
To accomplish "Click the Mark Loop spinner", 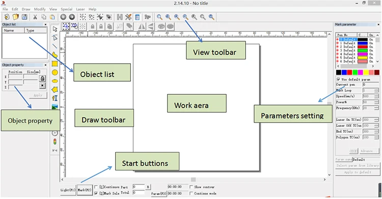I will 376,90.
